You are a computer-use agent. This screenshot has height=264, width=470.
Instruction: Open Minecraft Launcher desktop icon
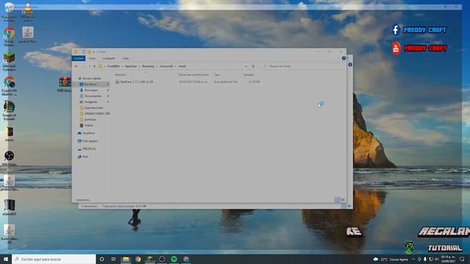pyautogui.click(x=9, y=62)
